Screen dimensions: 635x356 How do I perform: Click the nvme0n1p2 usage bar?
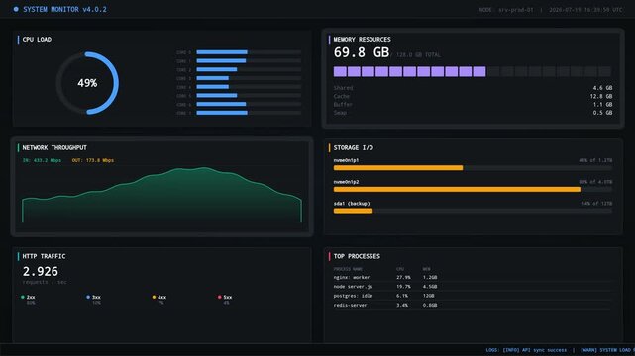[473, 190]
